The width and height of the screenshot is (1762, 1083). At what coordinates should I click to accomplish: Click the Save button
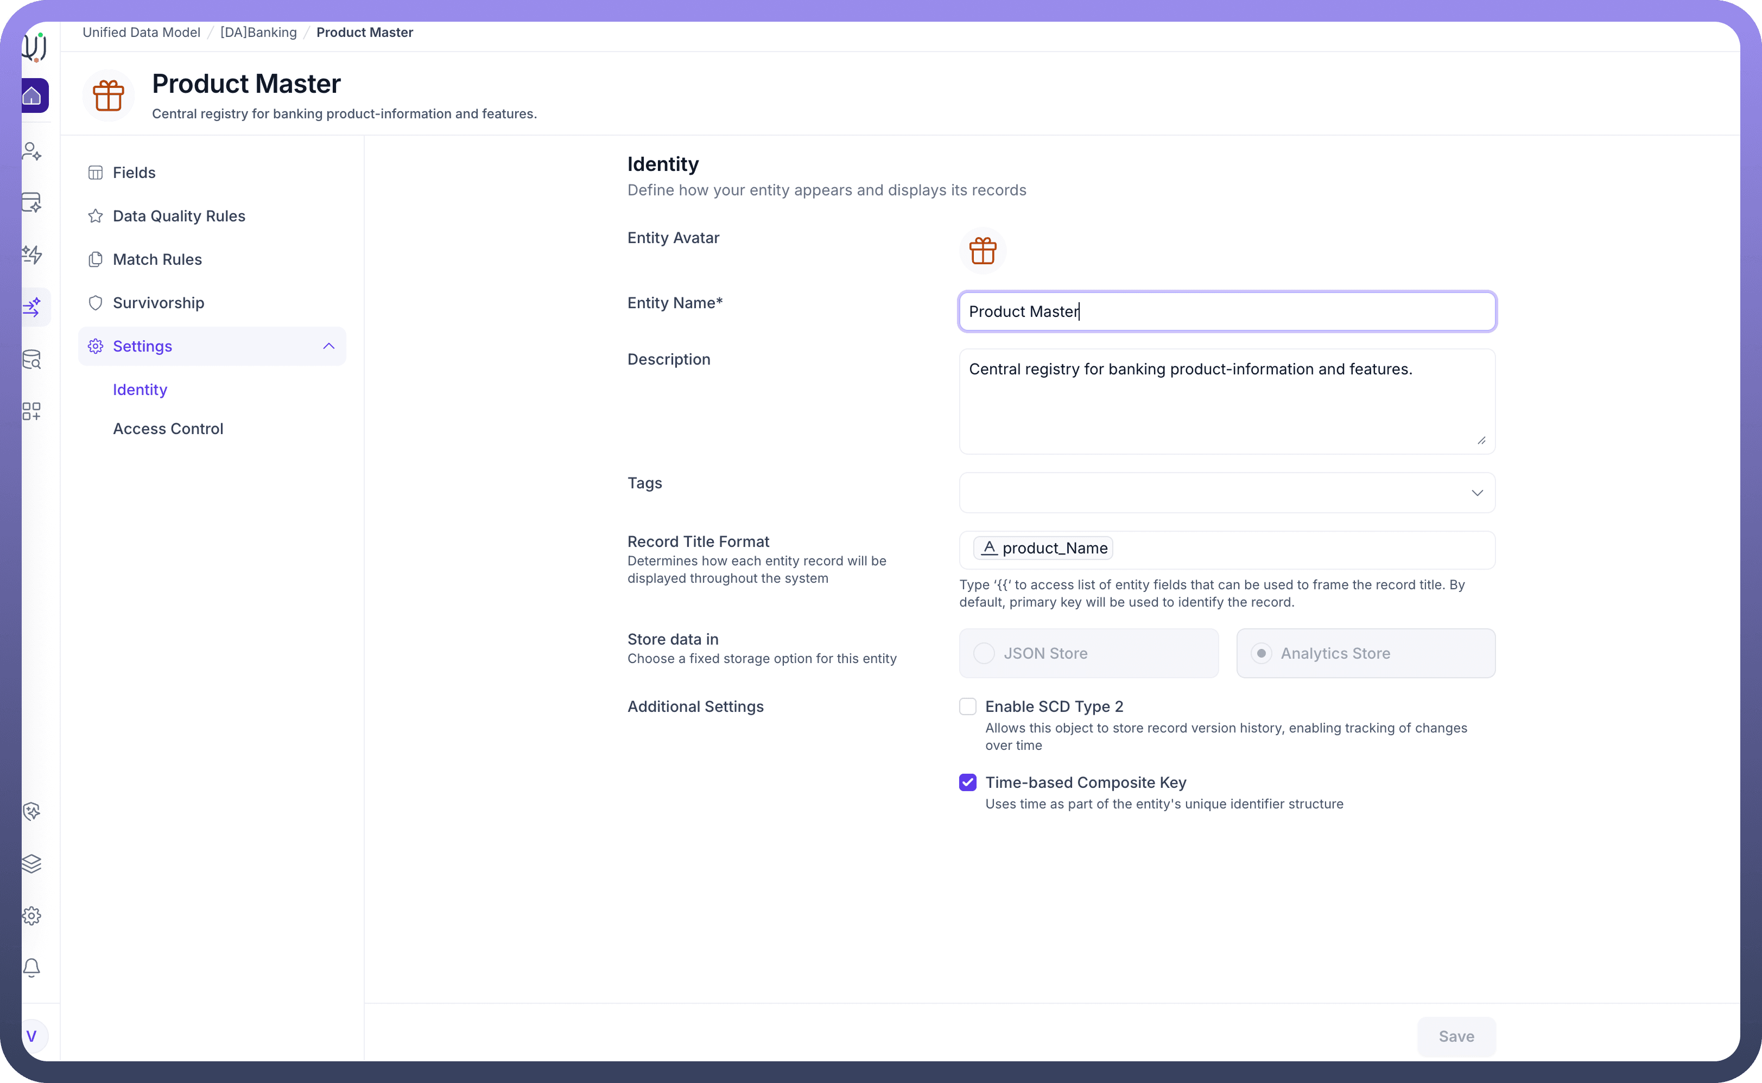(1455, 1036)
